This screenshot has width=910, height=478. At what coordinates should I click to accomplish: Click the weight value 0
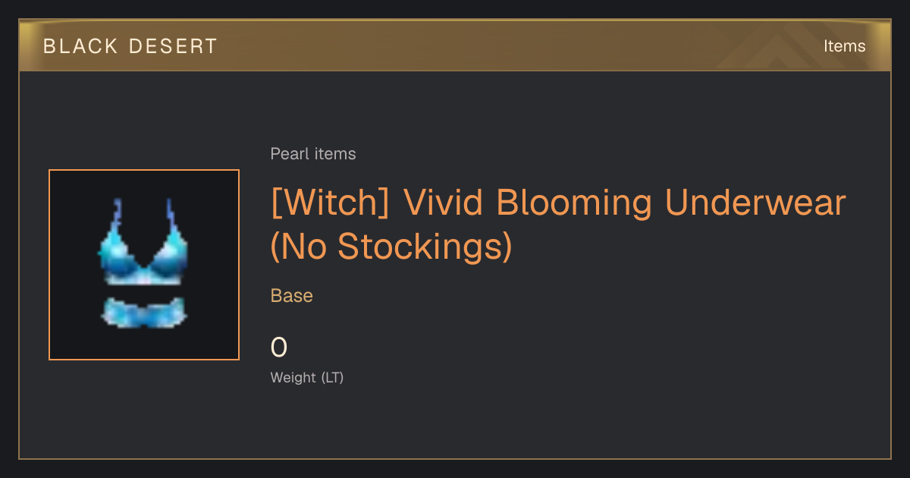279,347
